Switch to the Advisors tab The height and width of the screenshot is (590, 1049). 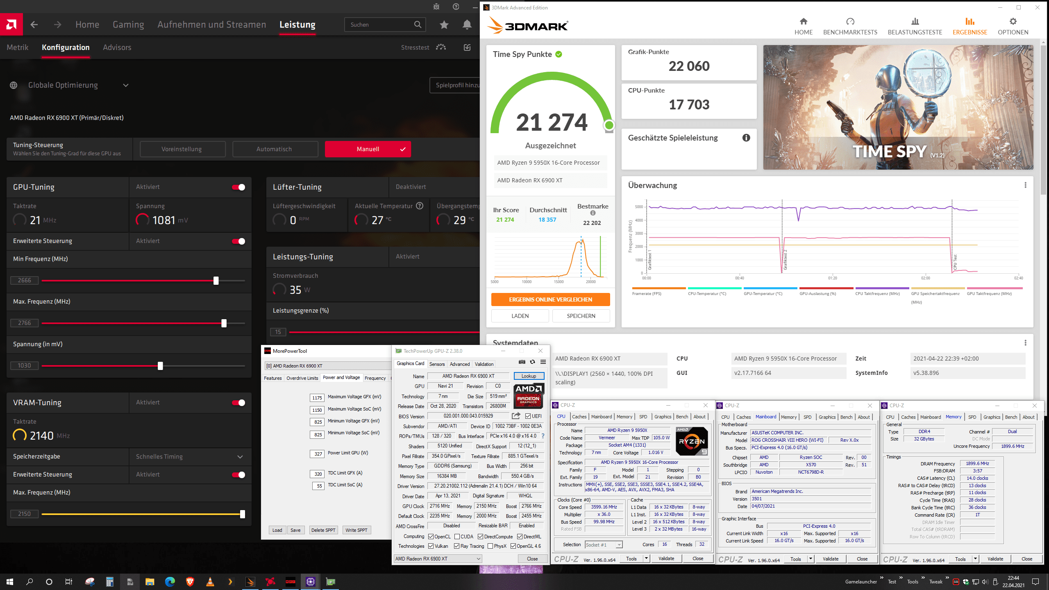117,47
